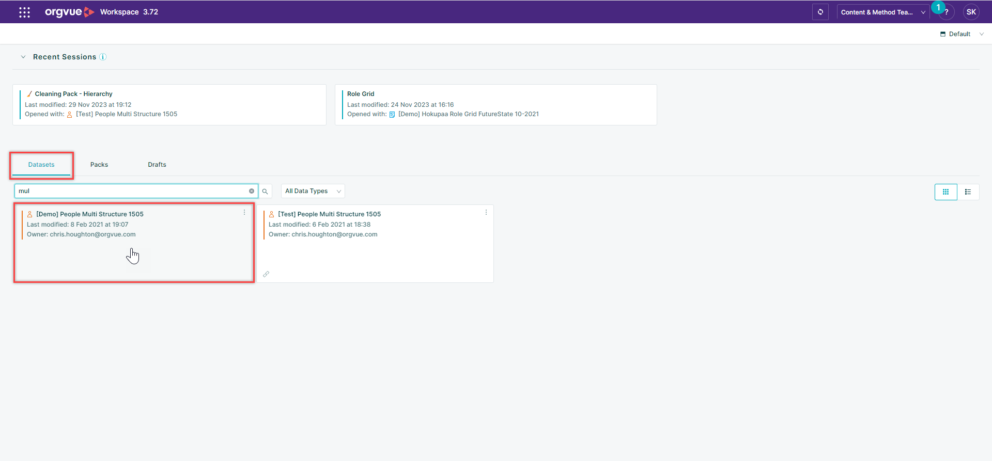Click Workspace 3.72 title text

(x=129, y=12)
